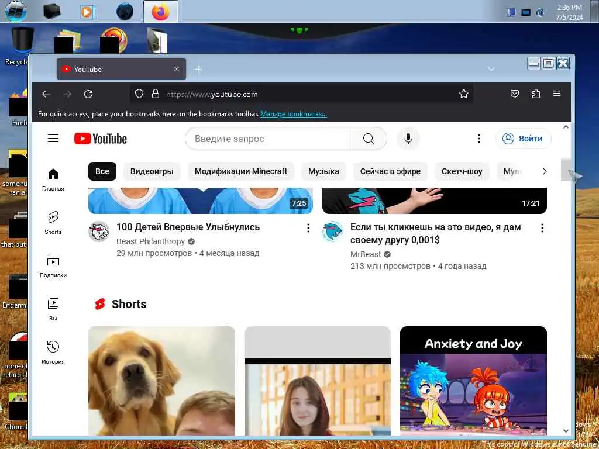
Task: Select the Скетч-шоу filter chip
Action: (462, 171)
